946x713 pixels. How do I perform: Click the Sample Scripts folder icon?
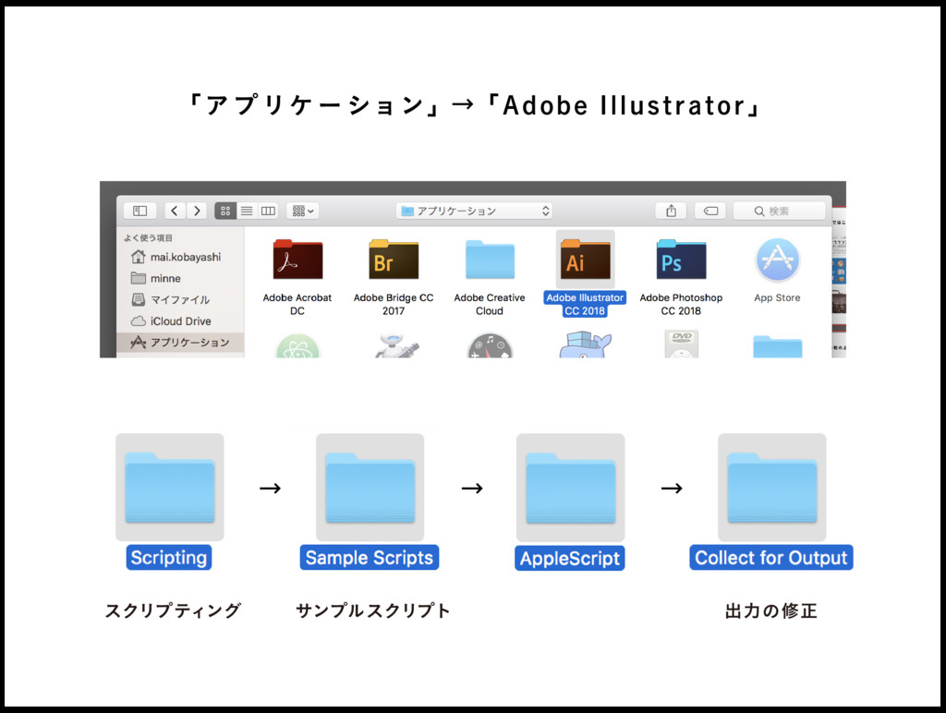tap(370, 487)
